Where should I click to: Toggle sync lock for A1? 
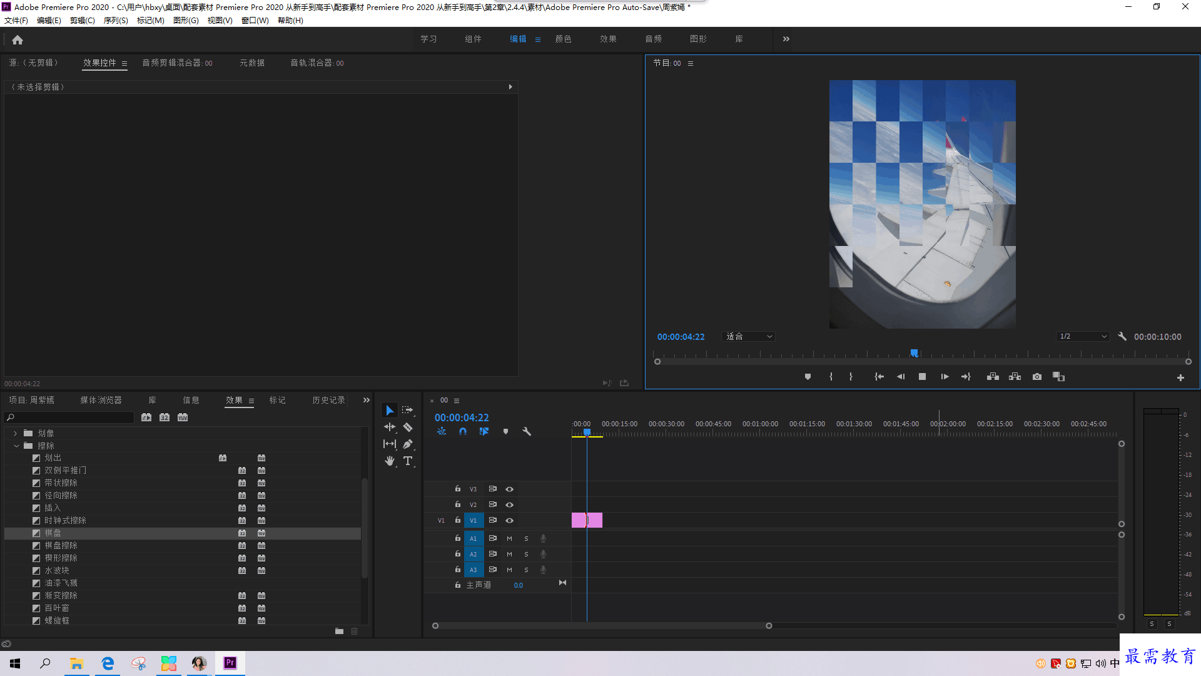click(x=492, y=538)
